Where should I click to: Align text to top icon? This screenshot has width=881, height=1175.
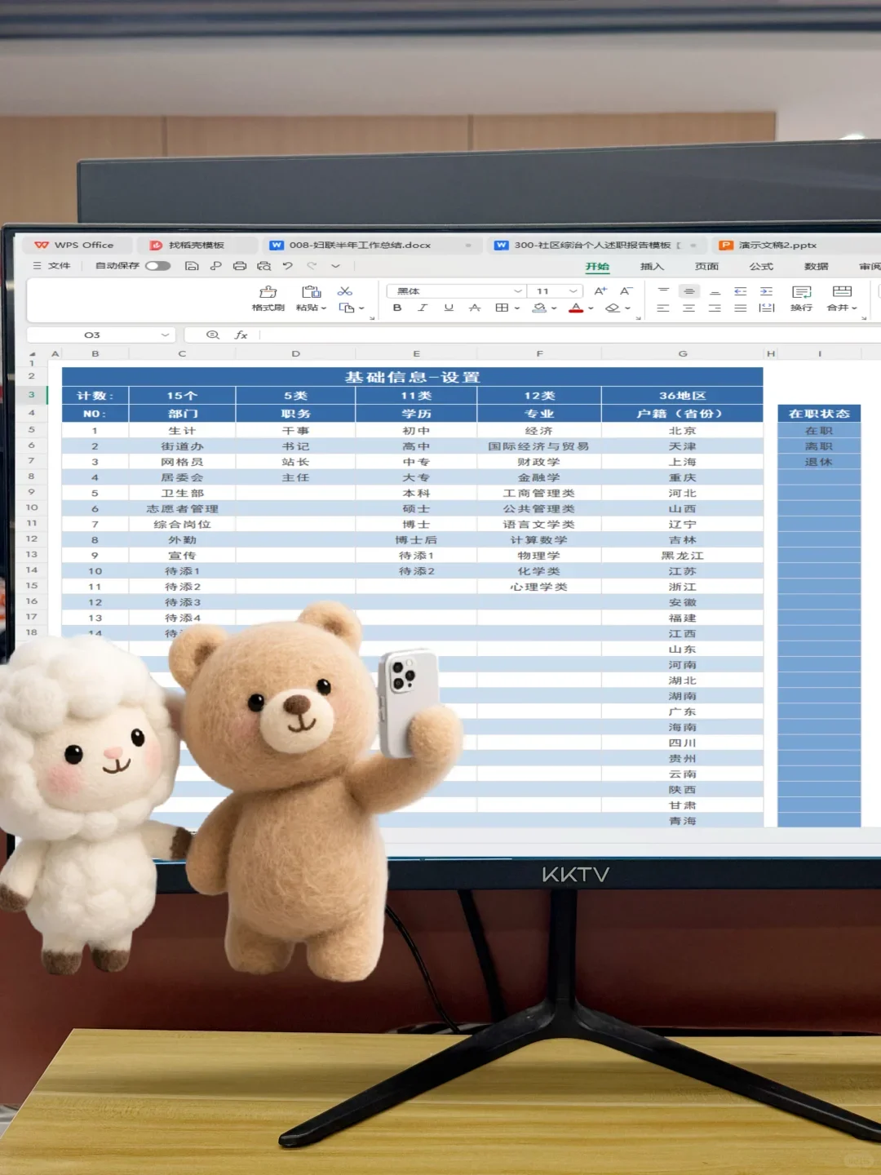pyautogui.click(x=663, y=291)
